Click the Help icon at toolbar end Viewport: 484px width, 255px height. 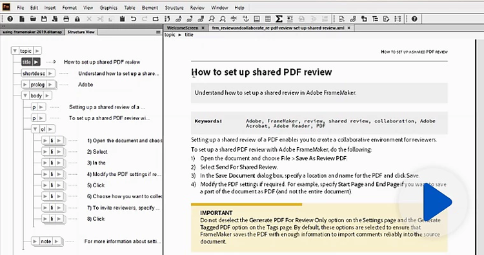tap(414, 19)
